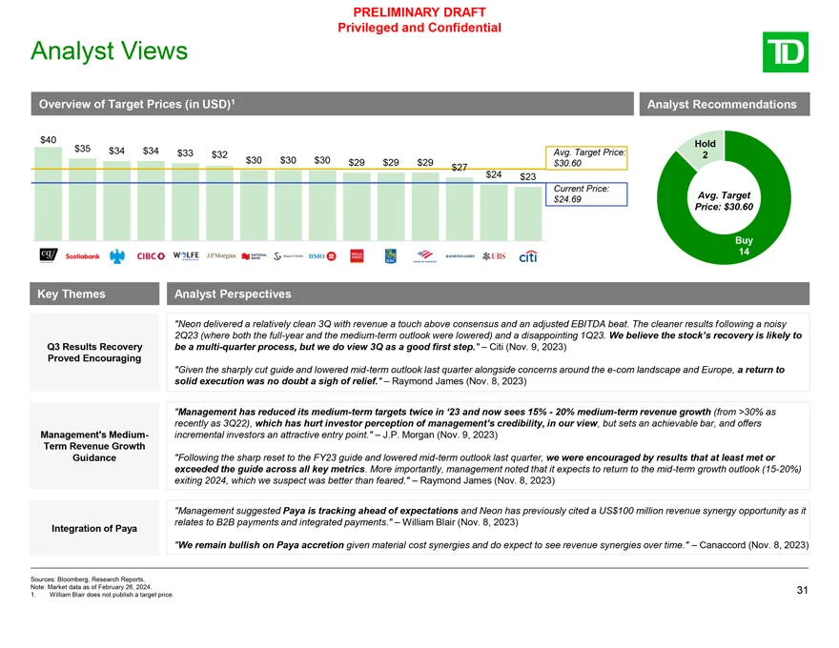
Task: Select the Wells Fargo logo
Action: 357,256
